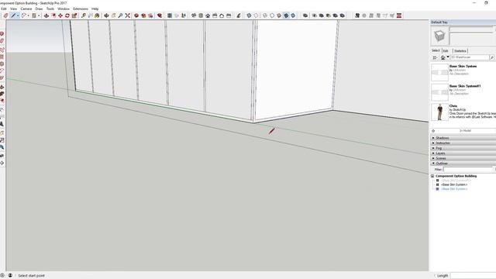The image size is (496, 279).
Task: Select the Pan hand tool
Action: coord(114,15)
